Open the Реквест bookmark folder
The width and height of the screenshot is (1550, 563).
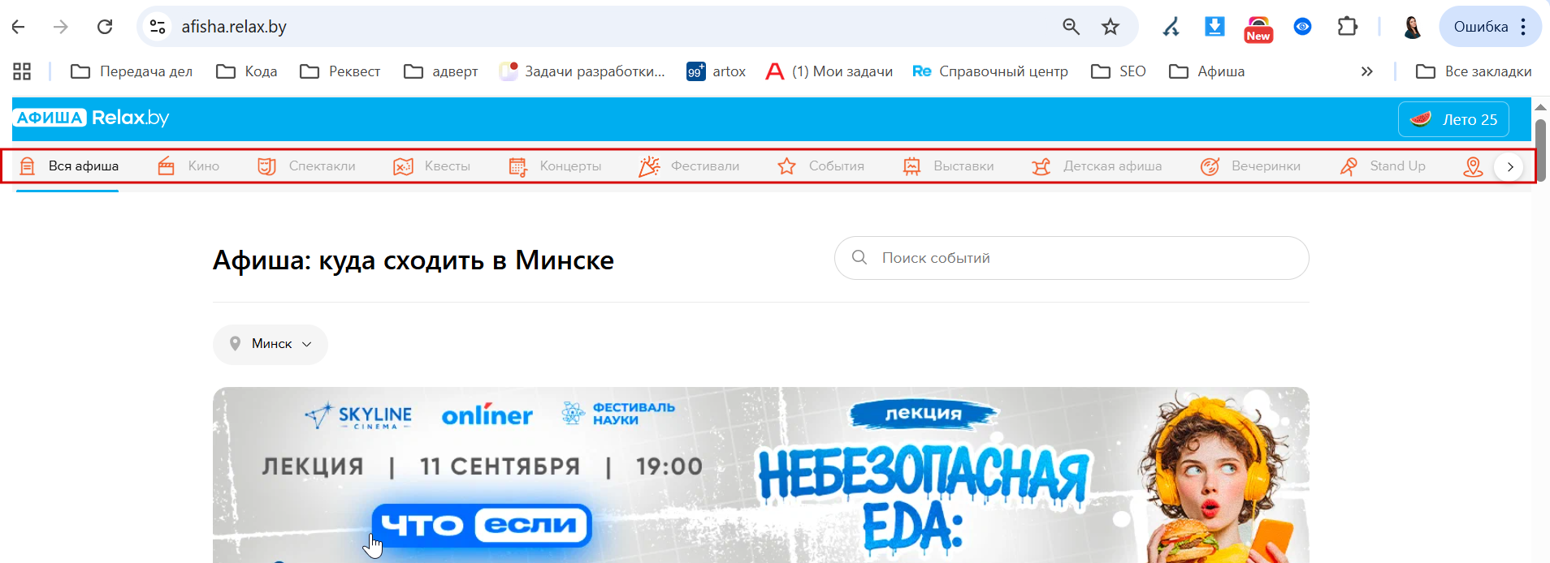[x=340, y=71]
